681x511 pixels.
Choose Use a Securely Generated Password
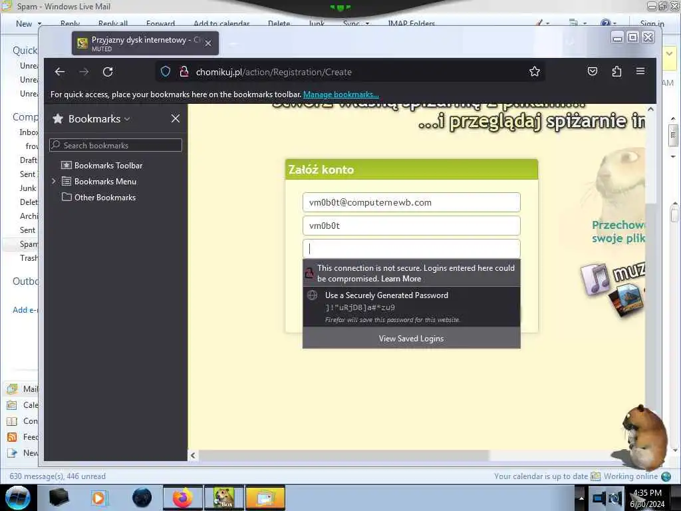pyautogui.click(x=411, y=306)
